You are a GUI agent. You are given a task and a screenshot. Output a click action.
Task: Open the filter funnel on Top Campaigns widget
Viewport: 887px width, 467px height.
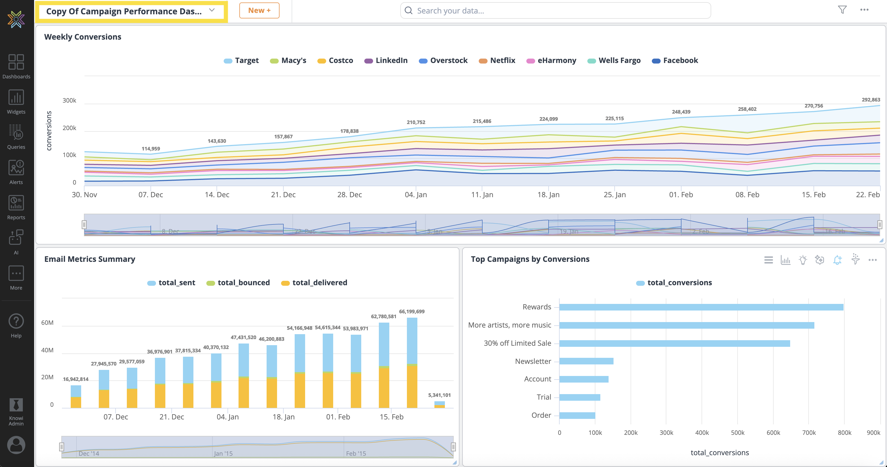(855, 260)
